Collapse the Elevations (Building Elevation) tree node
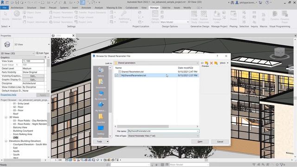The image size is (297, 167). [x=6, y=141]
